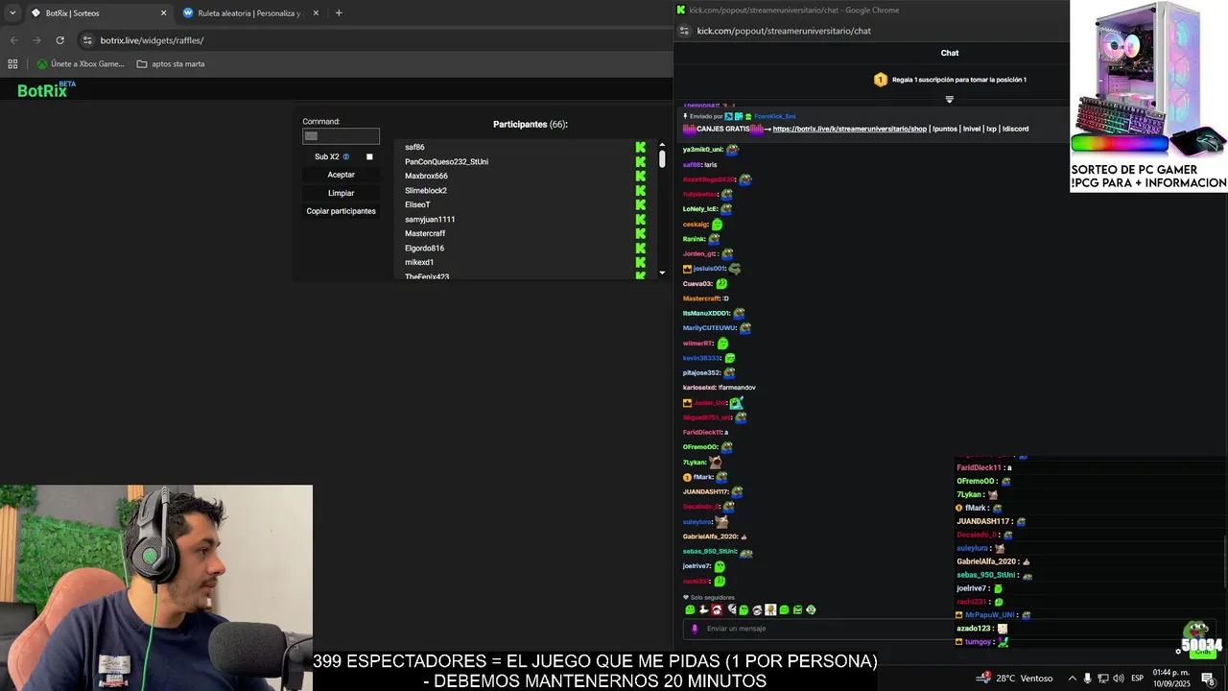Click the taskbar microphone icon
The height and width of the screenshot is (691, 1228).
[1087, 679]
